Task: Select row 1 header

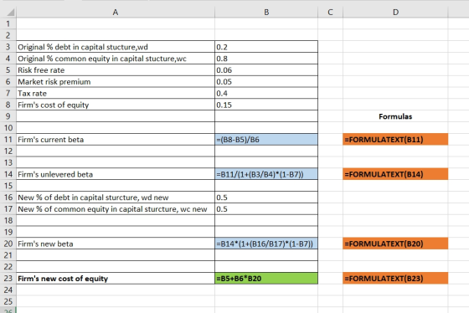Action: 8,23
